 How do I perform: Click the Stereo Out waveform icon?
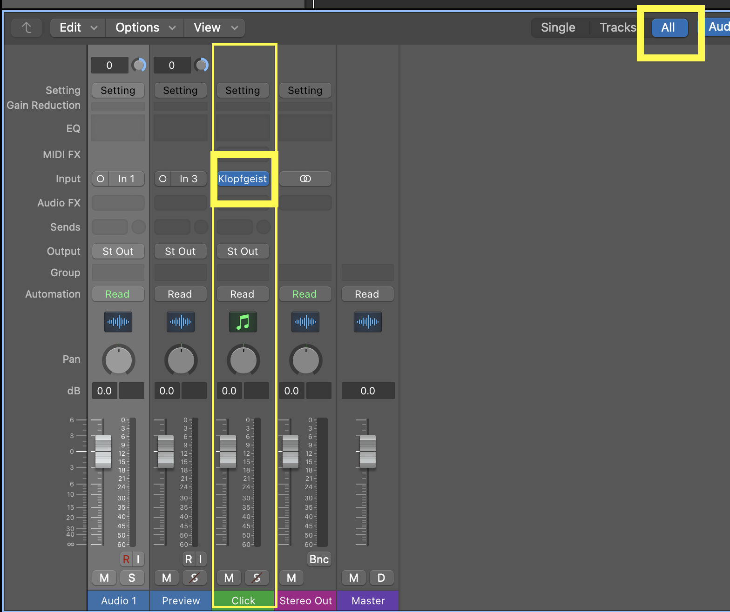(305, 322)
